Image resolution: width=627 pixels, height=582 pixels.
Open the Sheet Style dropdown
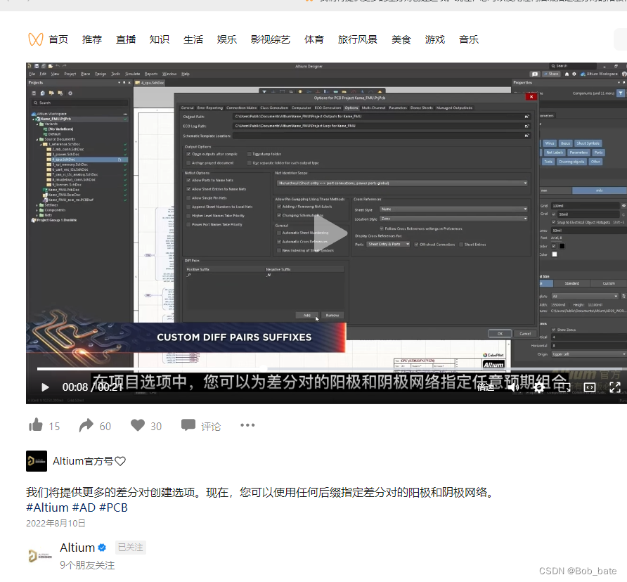tap(453, 209)
